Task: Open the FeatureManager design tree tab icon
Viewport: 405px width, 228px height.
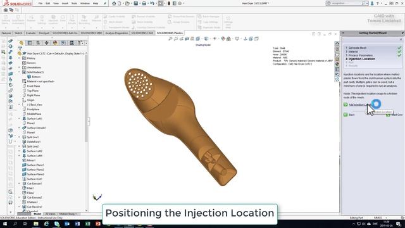Action: click(21, 43)
